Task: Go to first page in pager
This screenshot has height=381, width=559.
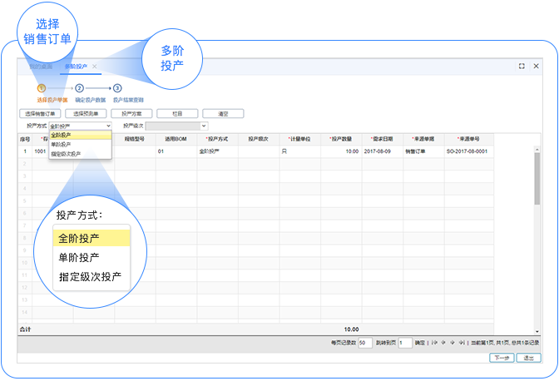Action: click(433, 342)
